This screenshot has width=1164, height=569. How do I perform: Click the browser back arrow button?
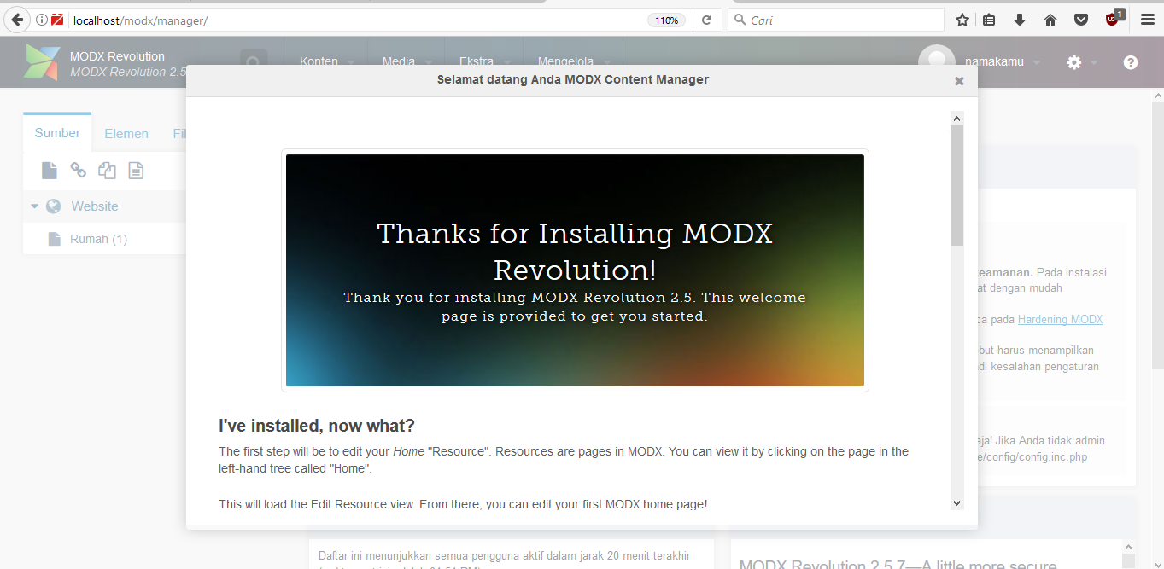pyautogui.click(x=15, y=20)
